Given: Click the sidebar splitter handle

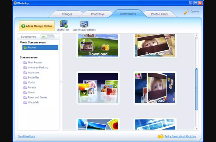Looking at the screenshot, I should (61, 82).
